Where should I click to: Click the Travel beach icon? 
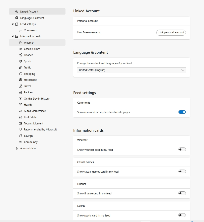click(21, 86)
